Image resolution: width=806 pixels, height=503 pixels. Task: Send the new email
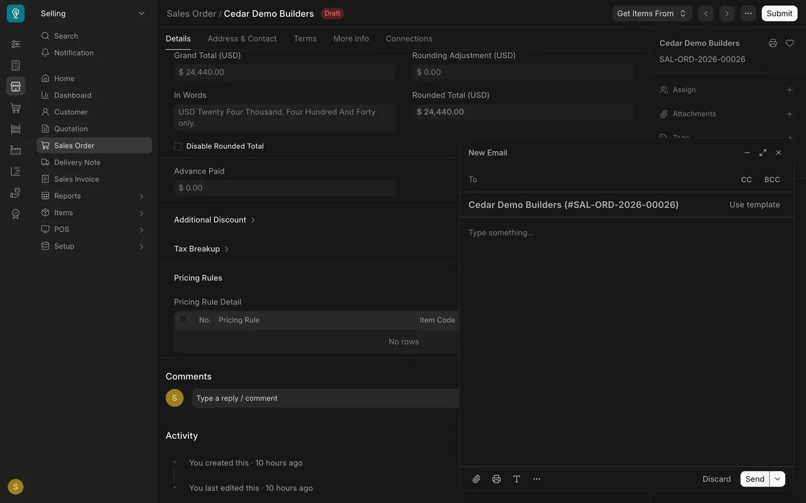[755, 479]
